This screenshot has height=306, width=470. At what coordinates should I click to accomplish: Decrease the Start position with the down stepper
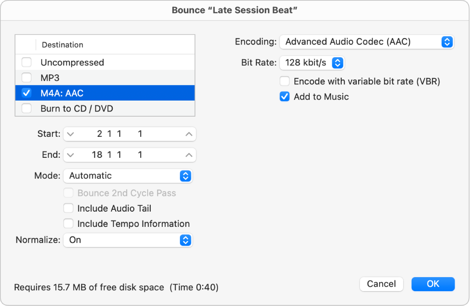(71, 134)
